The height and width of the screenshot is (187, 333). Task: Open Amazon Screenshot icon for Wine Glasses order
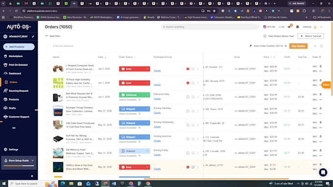click(x=140, y=100)
